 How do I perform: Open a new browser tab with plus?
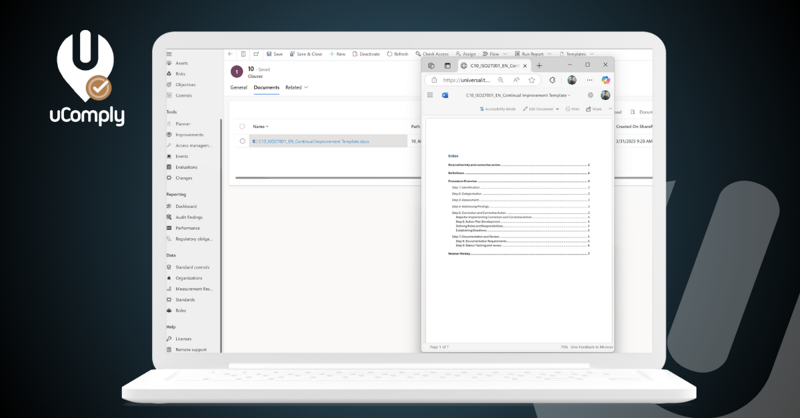539,65
